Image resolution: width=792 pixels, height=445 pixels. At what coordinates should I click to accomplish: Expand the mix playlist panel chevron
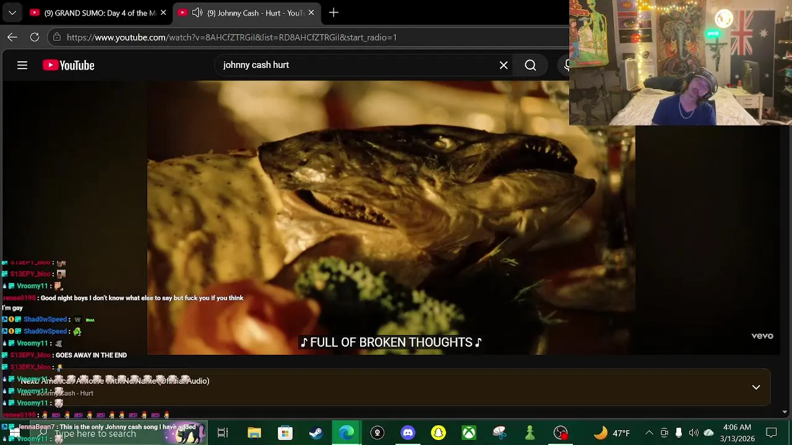coord(756,387)
